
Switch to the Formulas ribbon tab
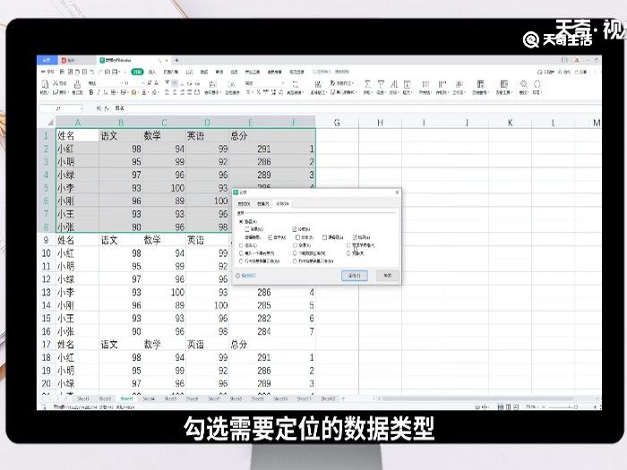(x=189, y=72)
